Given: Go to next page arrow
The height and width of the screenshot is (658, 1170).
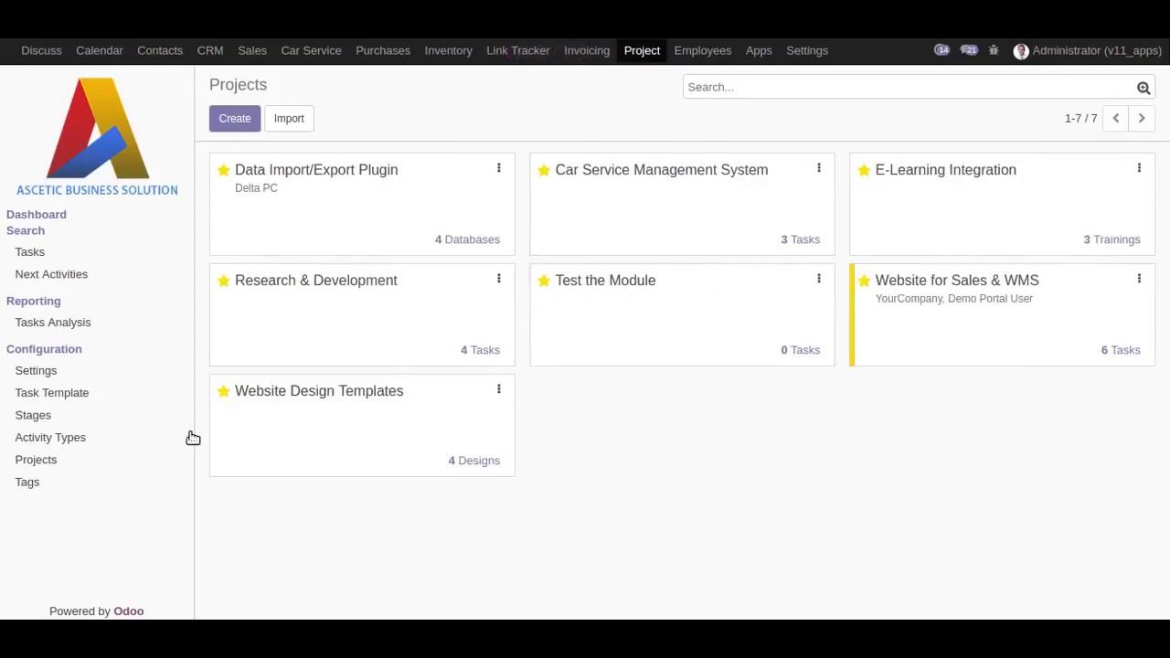Looking at the screenshot, I should click(1142, 118).
